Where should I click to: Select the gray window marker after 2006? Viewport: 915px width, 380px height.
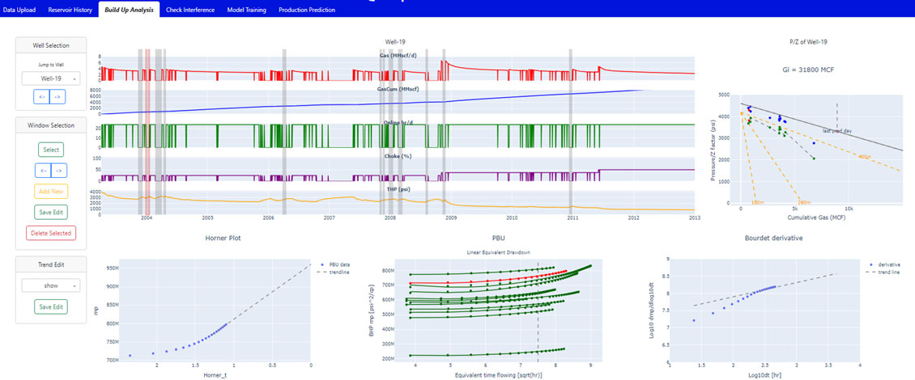click(x=284, y=133)
